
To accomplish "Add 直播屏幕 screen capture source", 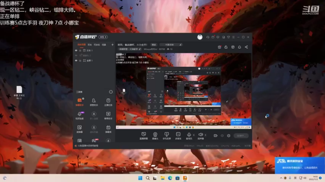I will tap(144, 136).
